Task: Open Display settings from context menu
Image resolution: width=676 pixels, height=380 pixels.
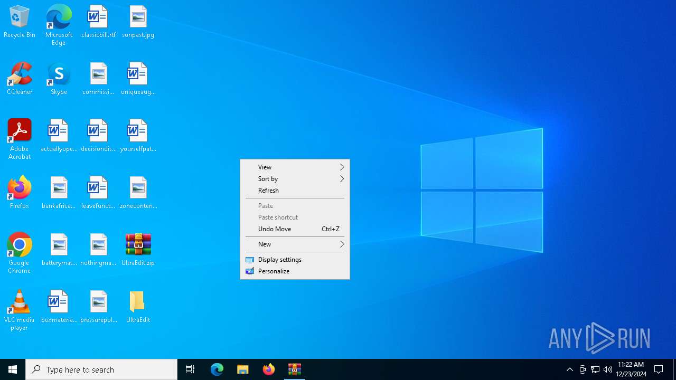Action: click(x=295, y=260)
